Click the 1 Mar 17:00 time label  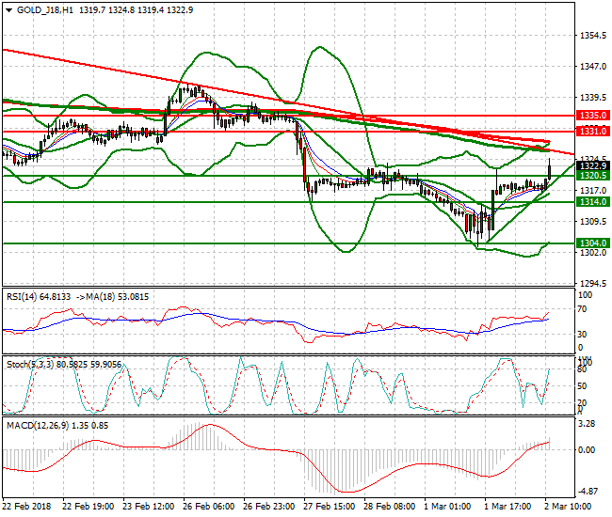[x=507, y=507]
